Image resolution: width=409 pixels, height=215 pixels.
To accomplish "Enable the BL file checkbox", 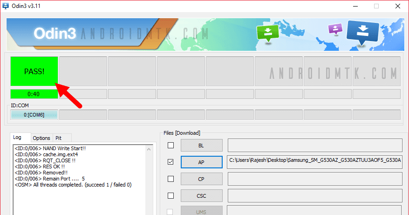I will (x=170, y=145).
